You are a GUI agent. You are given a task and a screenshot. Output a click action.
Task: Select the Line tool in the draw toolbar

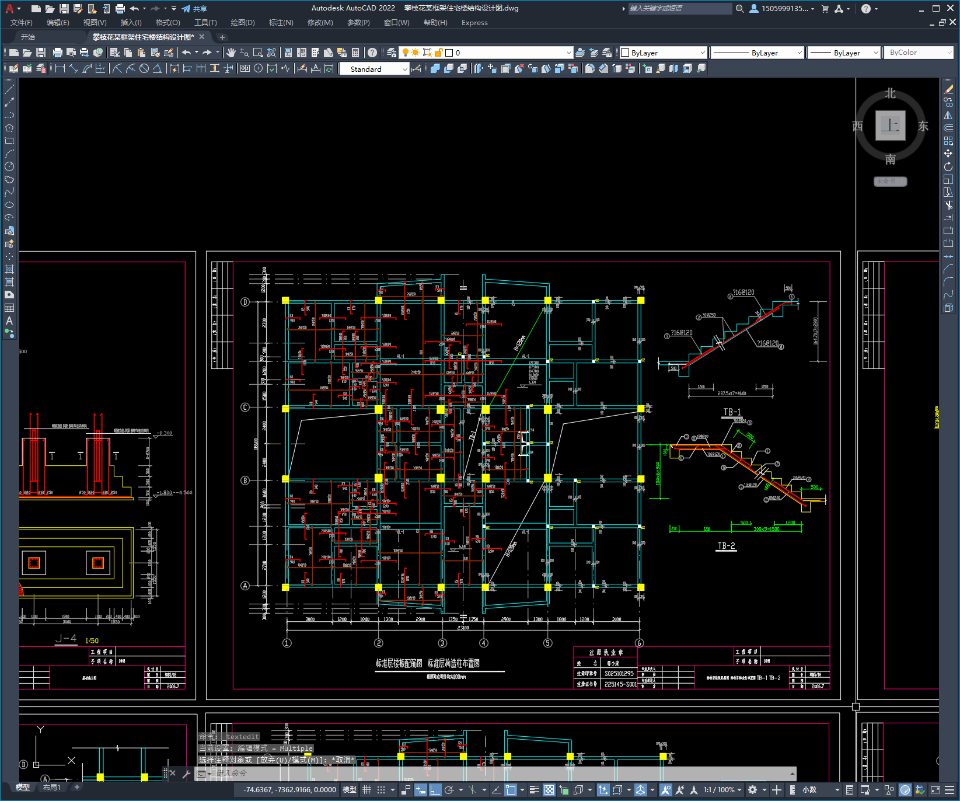click(9, 89)
